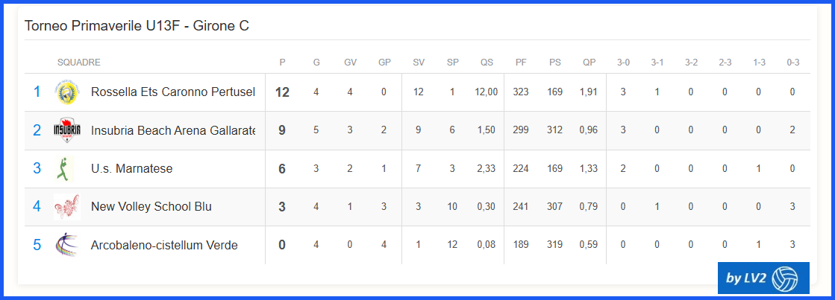
Task: Open Arcobaleno-cistellum Verde team name
Action: point(164,246)
